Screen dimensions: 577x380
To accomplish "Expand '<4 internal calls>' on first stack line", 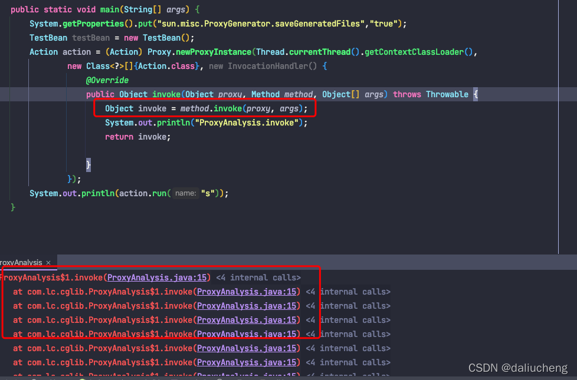I will coord(258,277).
